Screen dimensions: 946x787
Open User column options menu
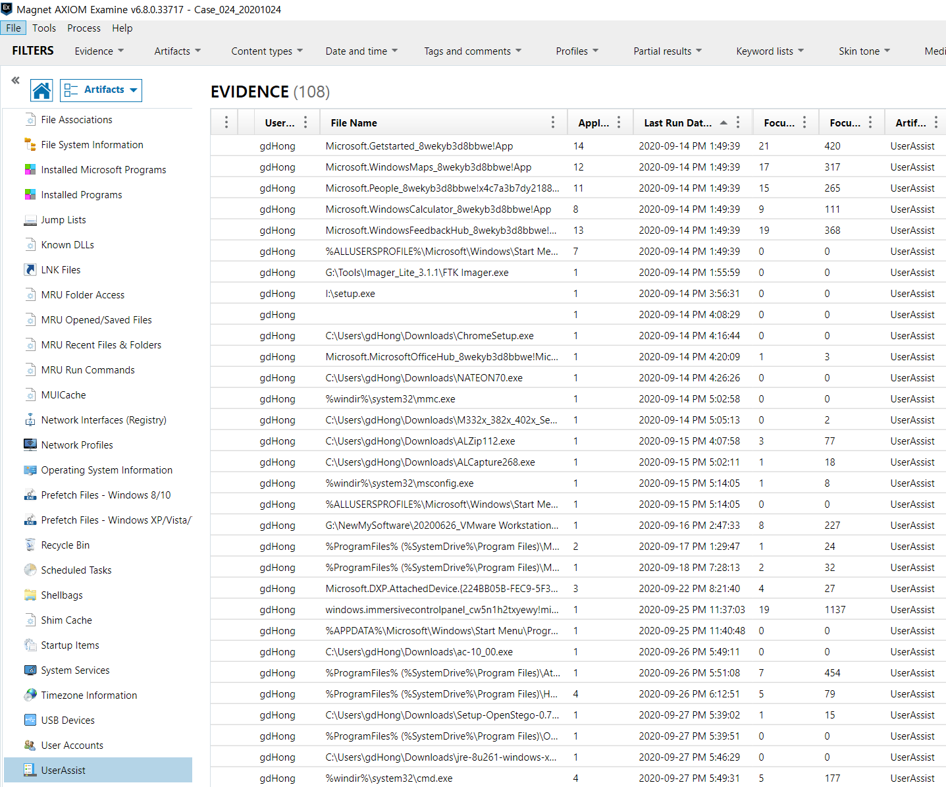pos(305,122)
